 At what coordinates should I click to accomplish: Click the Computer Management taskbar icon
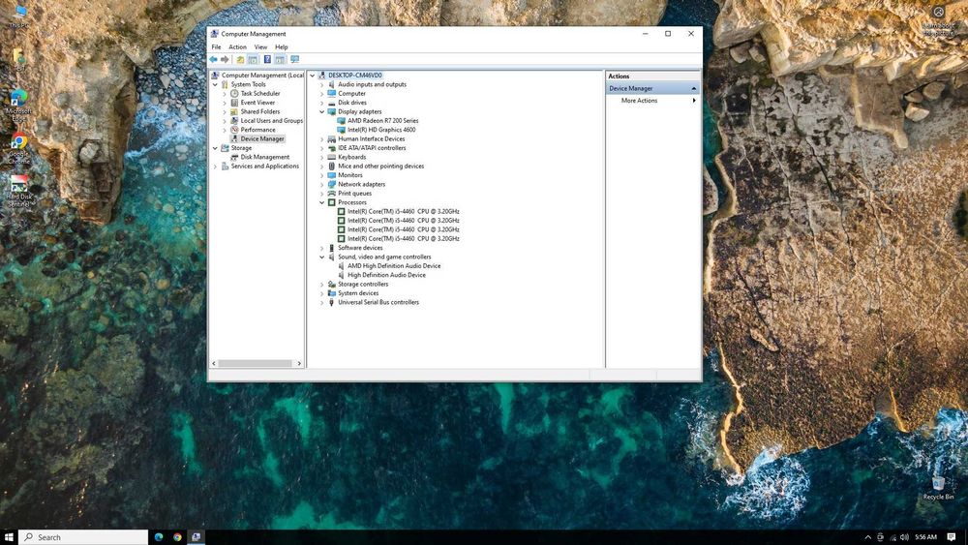(196, 537)
